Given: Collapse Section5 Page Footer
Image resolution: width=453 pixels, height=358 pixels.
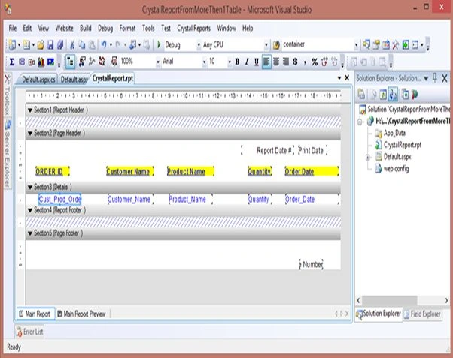Looking at the screenshot, I should coord(30,233).
